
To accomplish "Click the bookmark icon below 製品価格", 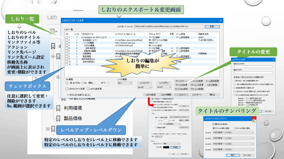I will pyautogui.click(x=53, y=129).
